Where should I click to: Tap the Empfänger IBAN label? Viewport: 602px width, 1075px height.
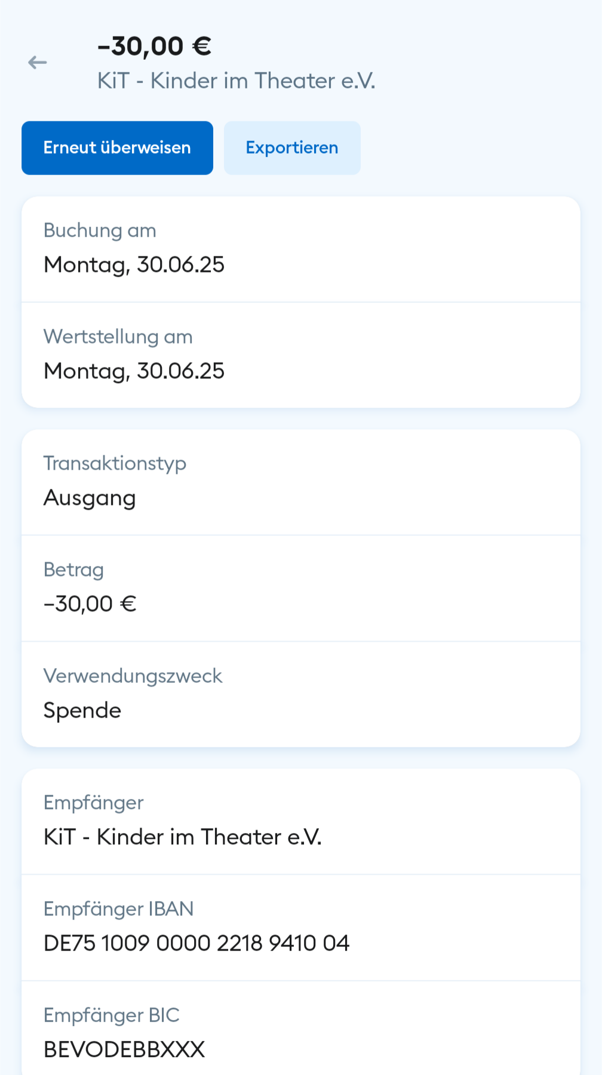[x=118, y=909]
